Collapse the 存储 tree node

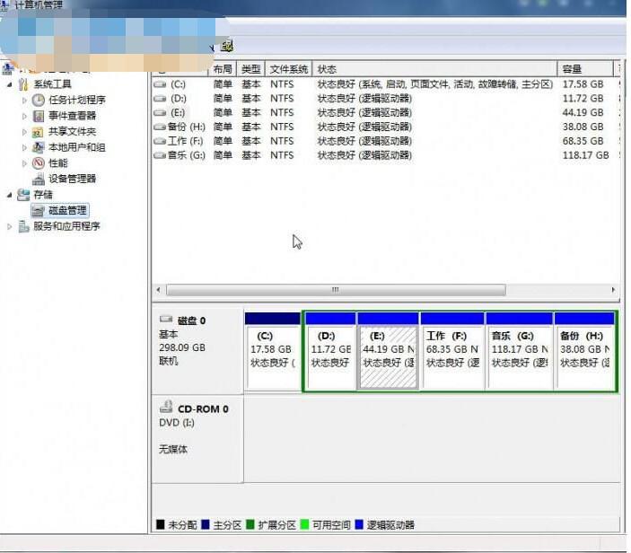9,195
